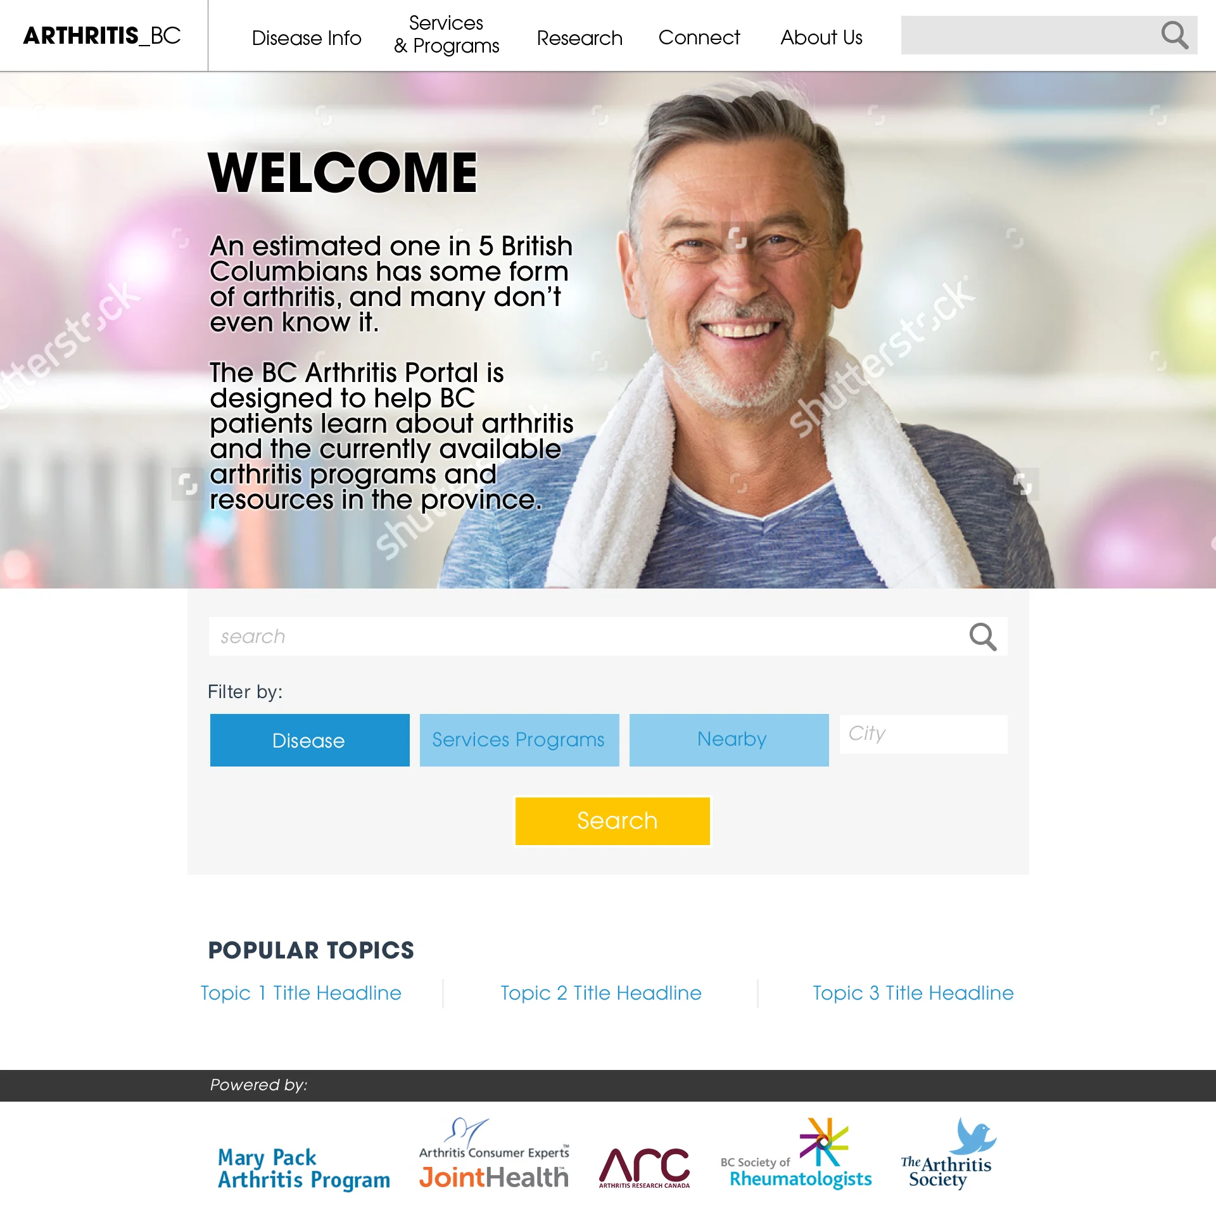Toggle the Disease filter
1216x1222 pixels.
(x=310, y=740)
